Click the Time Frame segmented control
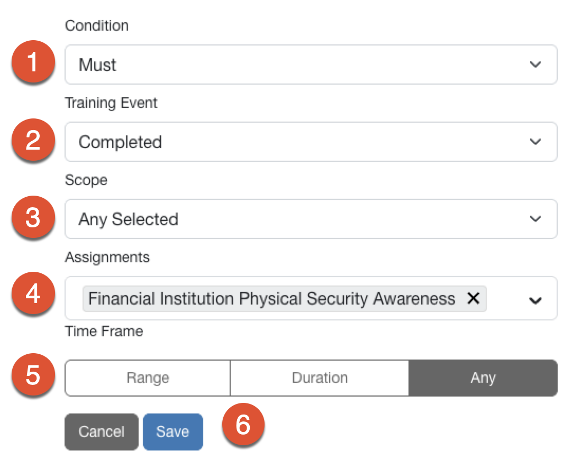563x460 pixels. click(311, 378)
